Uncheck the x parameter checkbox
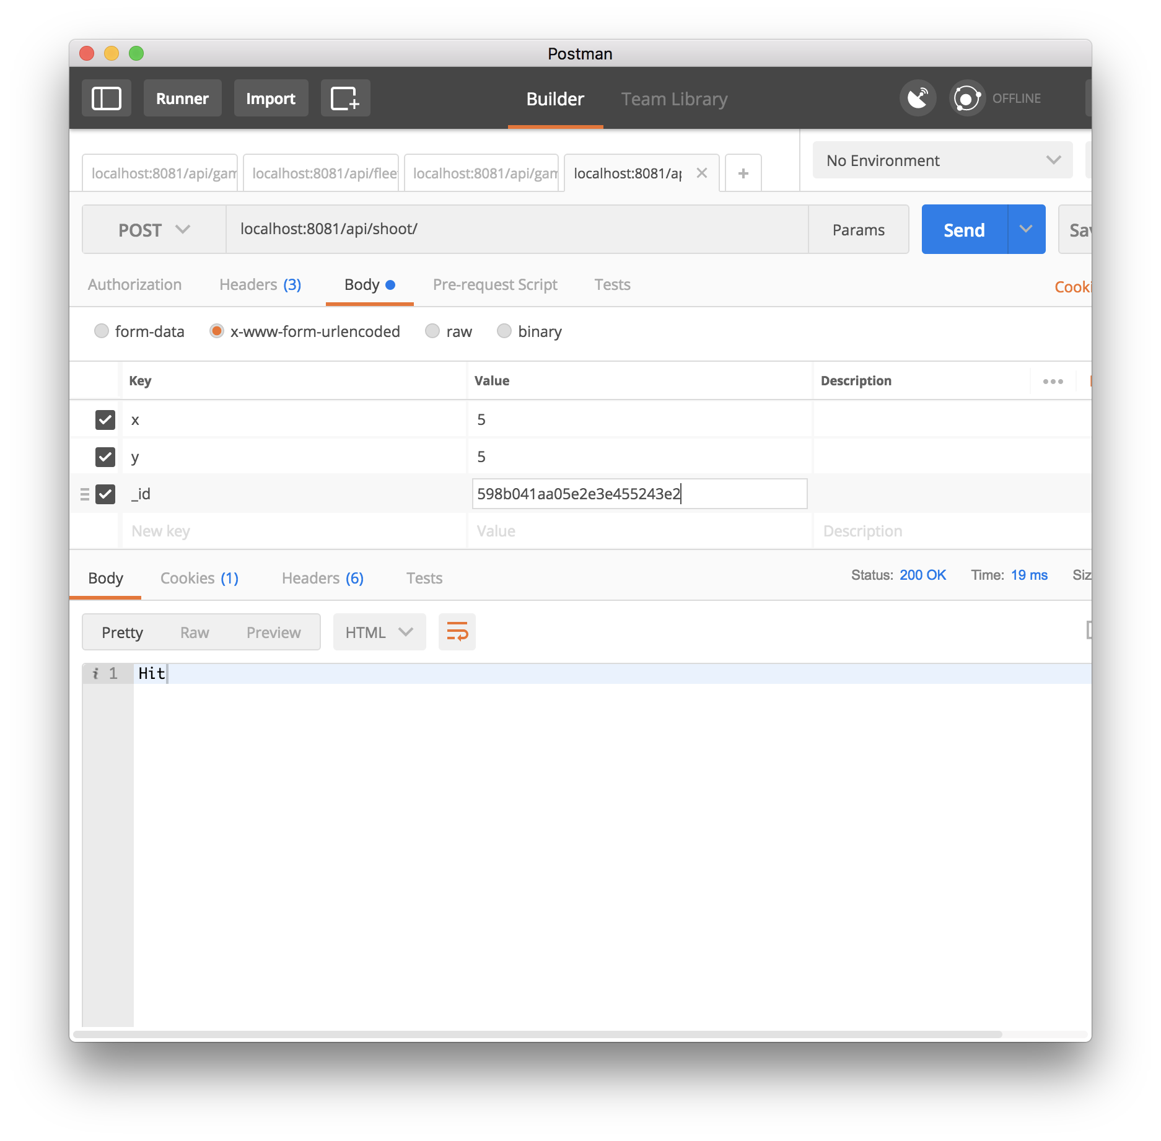The height and width of the screenshot is (1141, 1161). pos(105,419)
